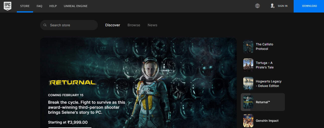324x128 pixels.
Task: Focus the Search store field
Action: click(69, 25)
